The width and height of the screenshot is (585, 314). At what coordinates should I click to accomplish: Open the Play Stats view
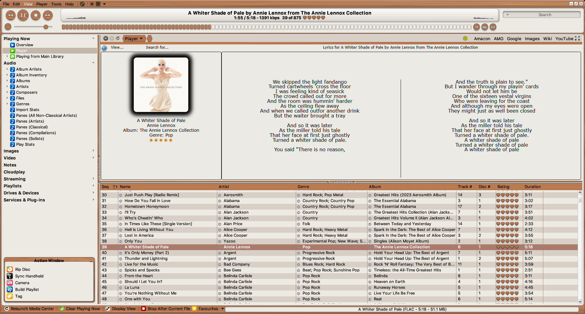25,144
